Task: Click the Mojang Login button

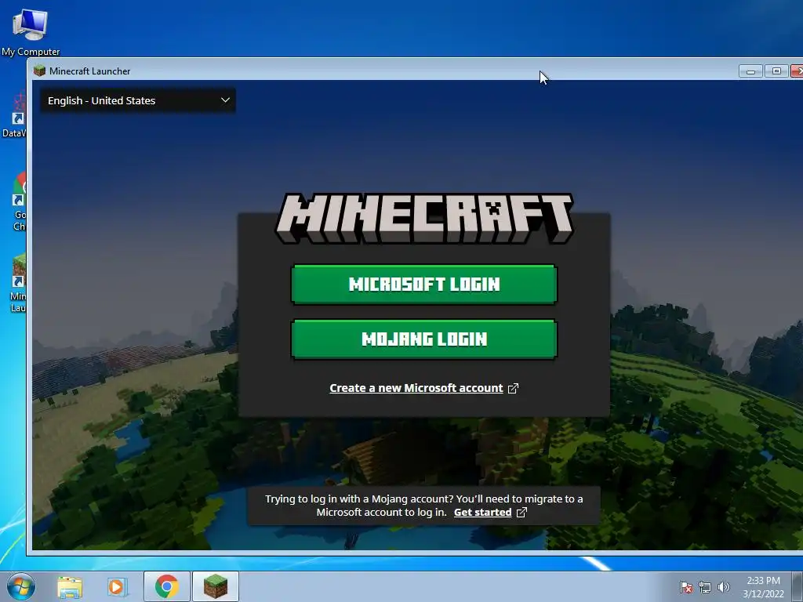Action: coord(424,339)
